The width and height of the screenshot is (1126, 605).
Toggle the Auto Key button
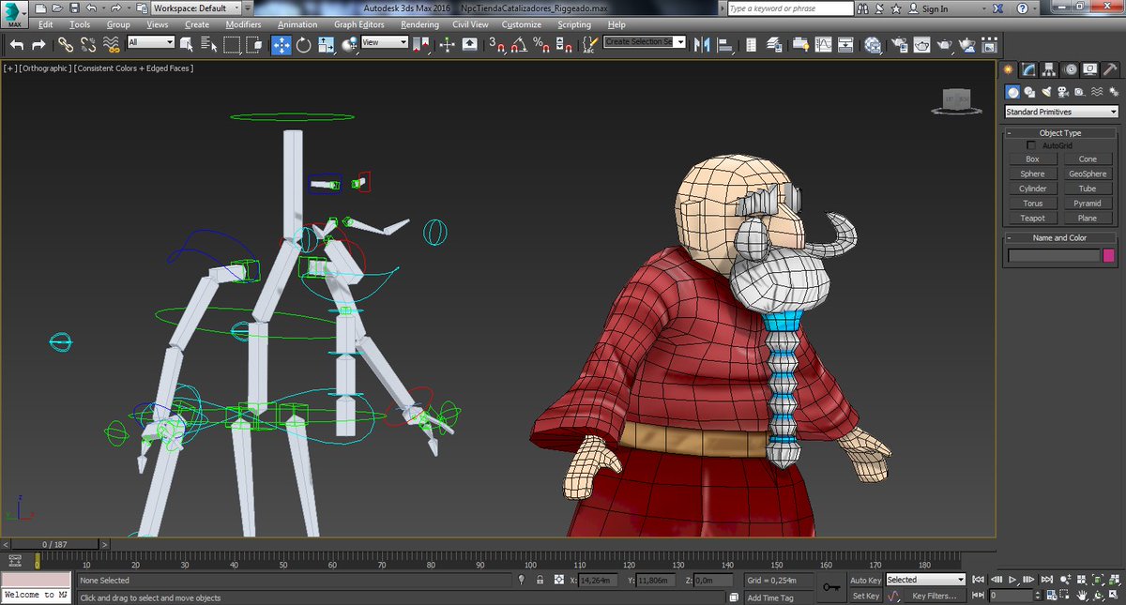tap(865, 581)
